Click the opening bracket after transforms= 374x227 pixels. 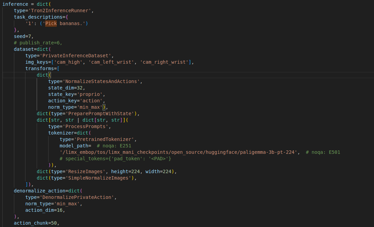pos(58,68)
